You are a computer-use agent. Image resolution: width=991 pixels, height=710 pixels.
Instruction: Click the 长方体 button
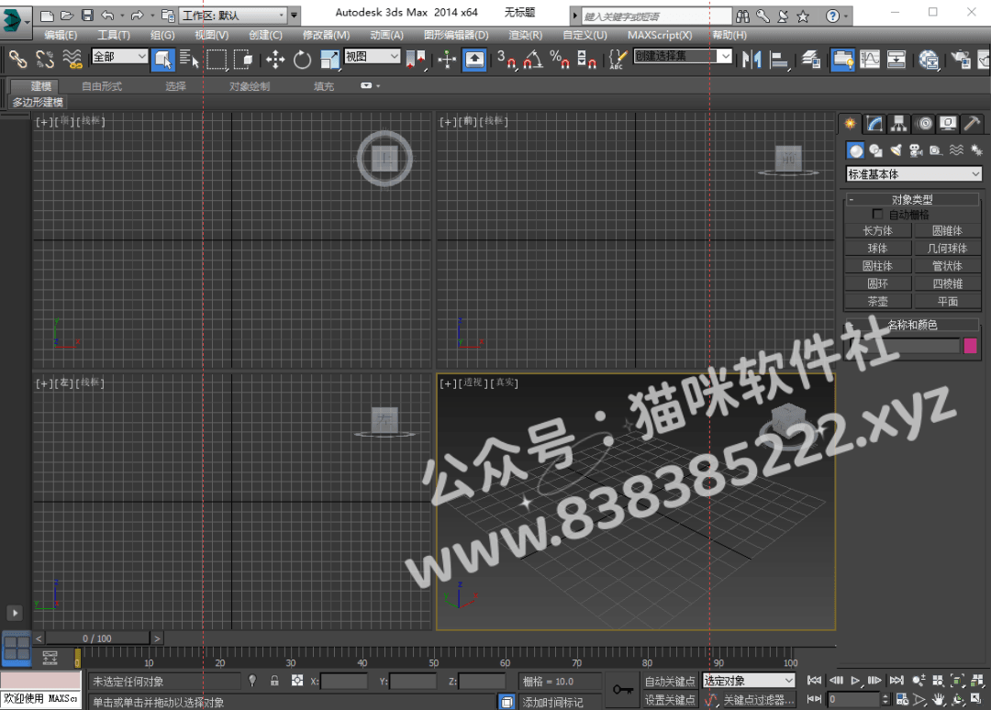(878, 230)
